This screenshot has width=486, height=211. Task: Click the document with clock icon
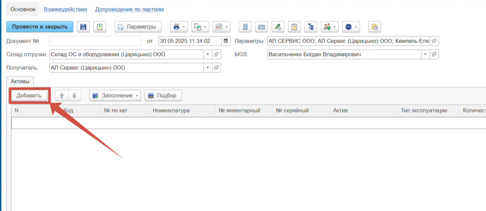tap(374, 27)
